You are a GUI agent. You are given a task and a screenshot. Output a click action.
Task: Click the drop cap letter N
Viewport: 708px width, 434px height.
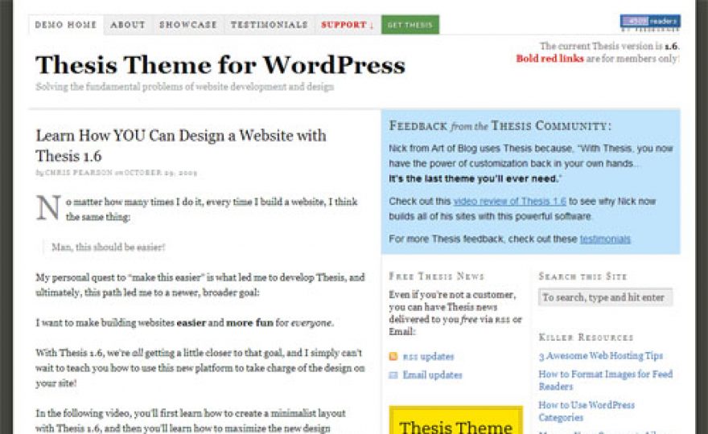tap(47, 208)
